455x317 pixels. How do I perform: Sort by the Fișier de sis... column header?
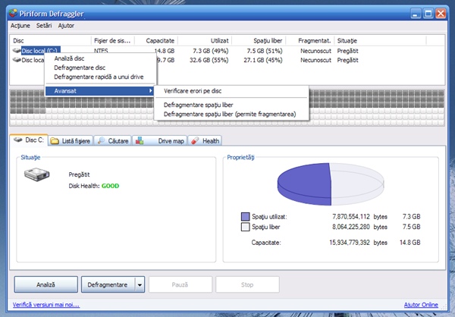click(112, 41)
